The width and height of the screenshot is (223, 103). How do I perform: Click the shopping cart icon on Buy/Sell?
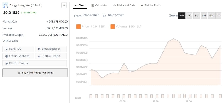point(19,73)
